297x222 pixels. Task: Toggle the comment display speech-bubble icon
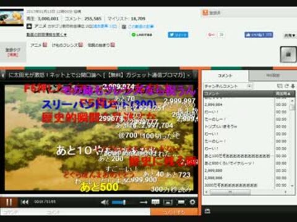(155, 202)
